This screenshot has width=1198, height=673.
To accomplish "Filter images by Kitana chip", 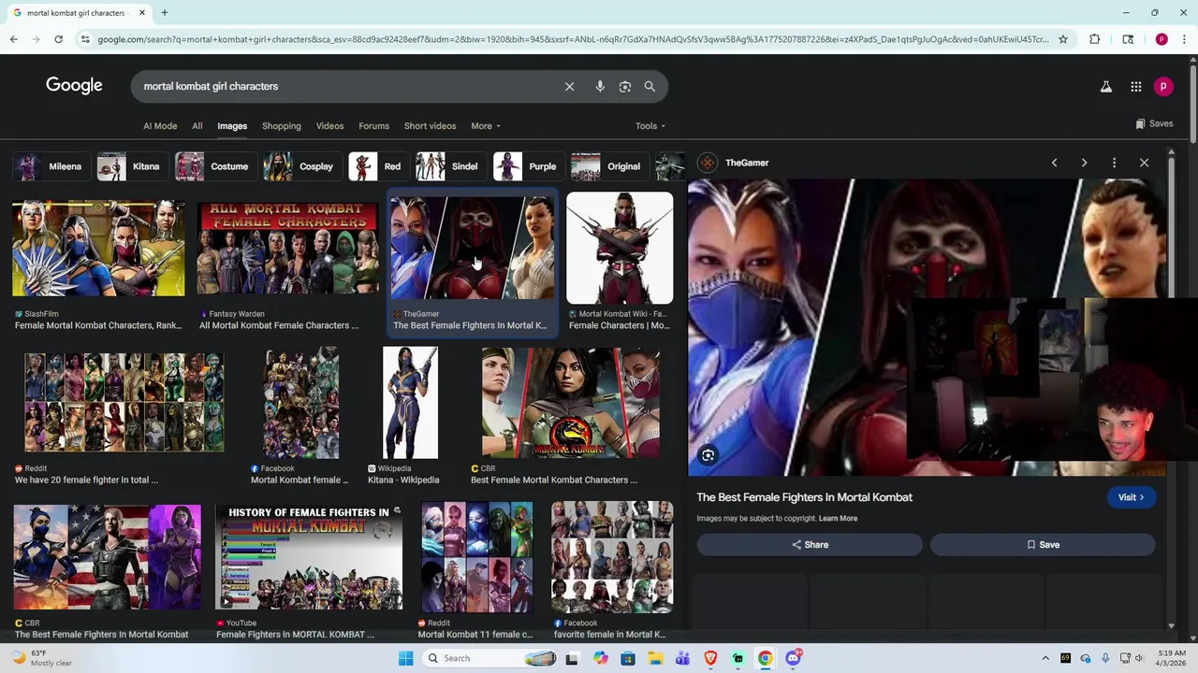I will [x=132, y=166].
